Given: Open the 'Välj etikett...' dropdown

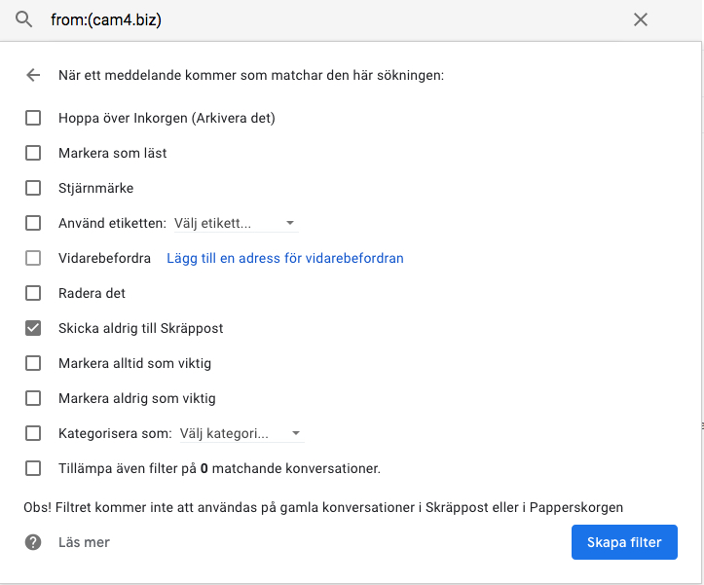Looking at the screenshot, I should pyautogui.click(x=235, y=223).
